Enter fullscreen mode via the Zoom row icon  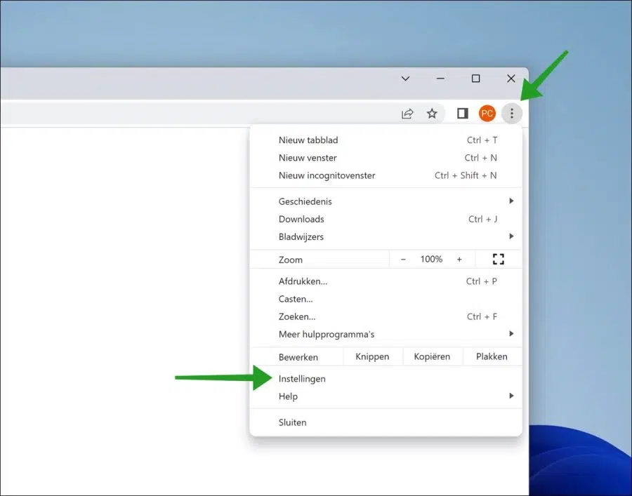click(x=498, y=260)
